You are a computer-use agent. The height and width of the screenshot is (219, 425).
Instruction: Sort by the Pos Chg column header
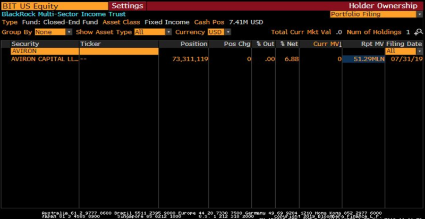230,44
